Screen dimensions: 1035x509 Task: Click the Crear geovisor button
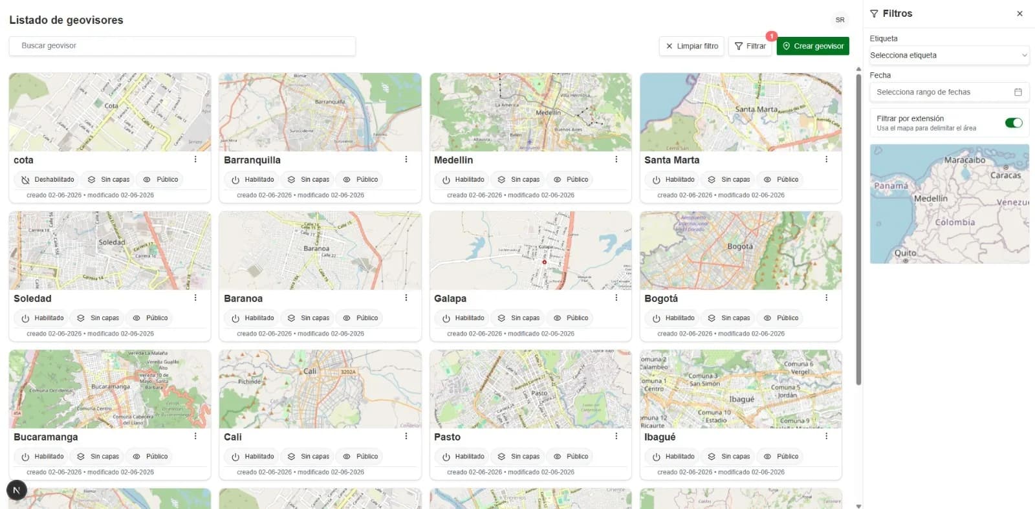(x=812, y=46)
